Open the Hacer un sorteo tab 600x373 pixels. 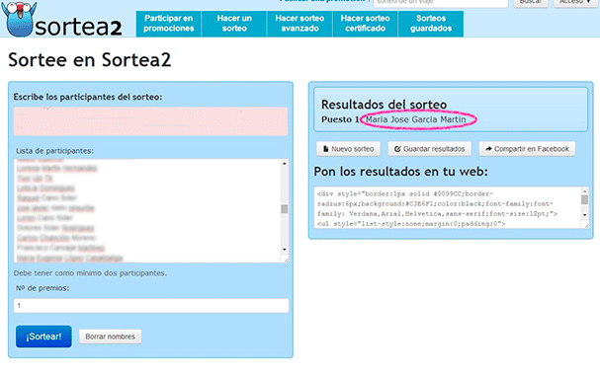pos(234,24)
